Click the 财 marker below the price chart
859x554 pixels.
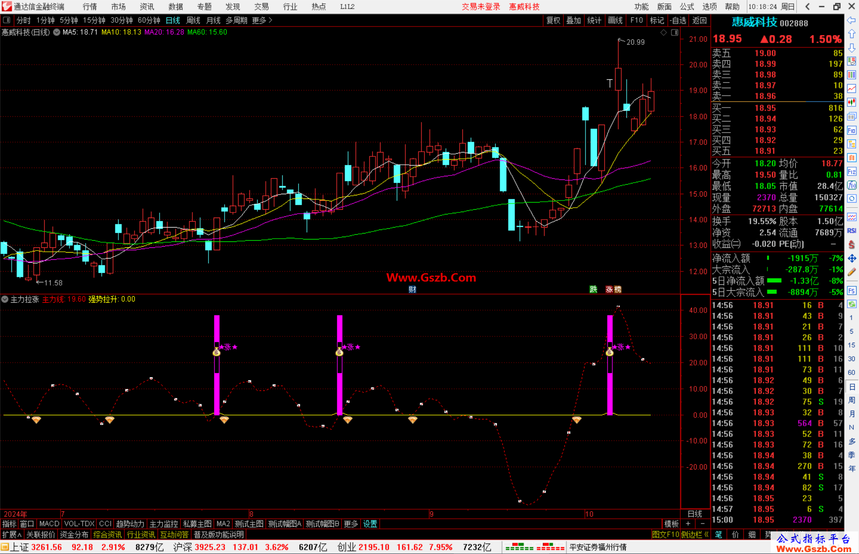(412, 289)
